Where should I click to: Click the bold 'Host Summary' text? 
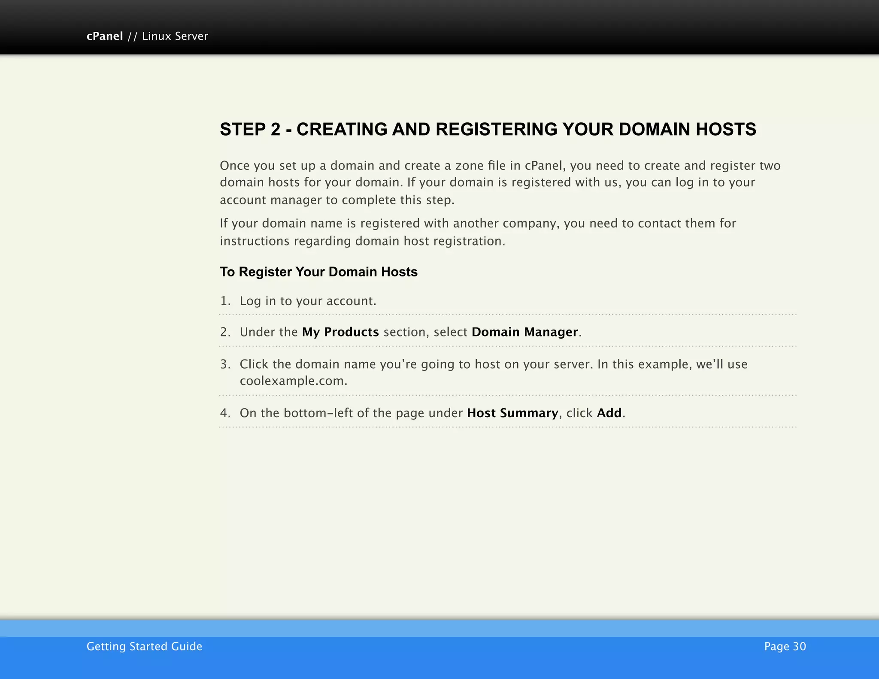pyautogui.click(x=512, y=413)
